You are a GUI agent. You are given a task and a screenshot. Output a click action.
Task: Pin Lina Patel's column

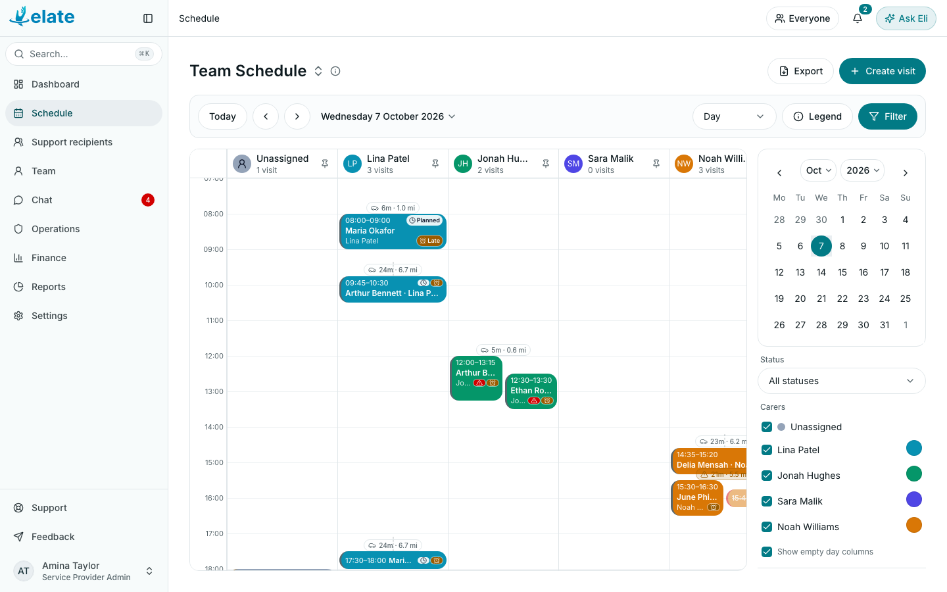click(435, 164)
